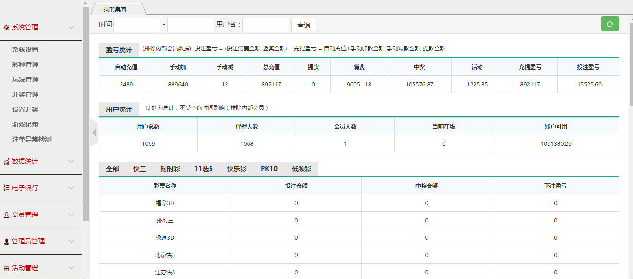The image size is (633, 279).
Task: Click the 账户可用 value 1091380.29
Action: click(x=556, y=144)
